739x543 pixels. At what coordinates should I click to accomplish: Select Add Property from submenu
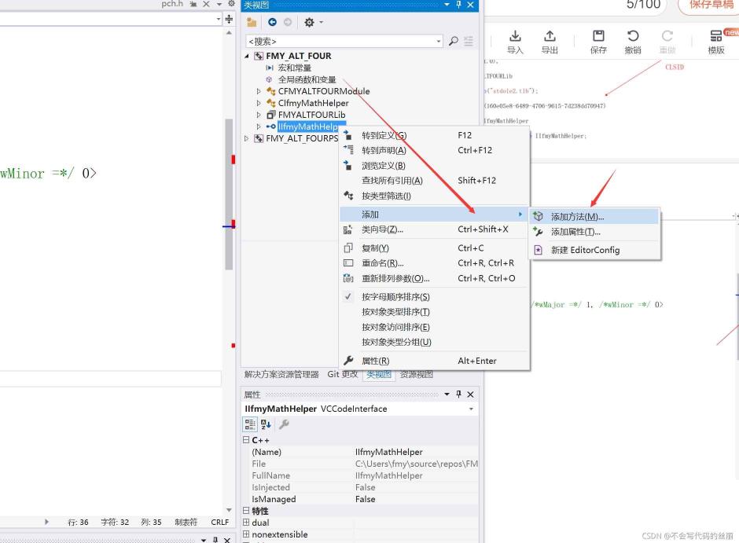(x=594, y=232)
